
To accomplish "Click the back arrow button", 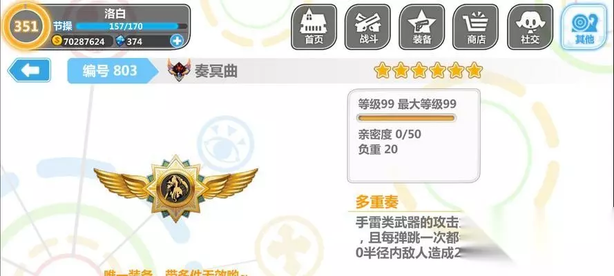I will coord(30,70).
